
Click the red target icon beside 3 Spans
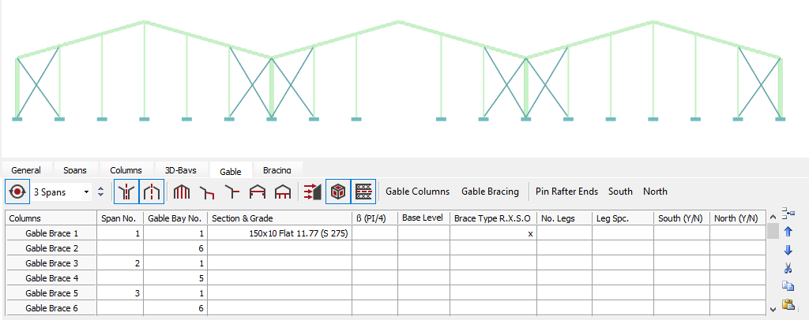[16, 192]
